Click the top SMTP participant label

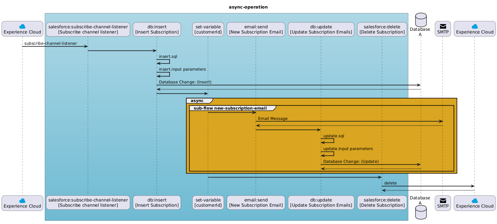pyautogui.click(x=443, y=32)
